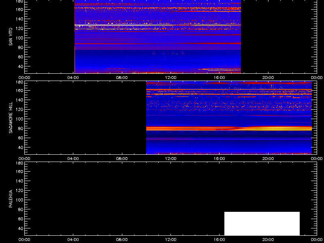324x243 pixels.
Task: Click the SAGAMORE HILL axis label
Action: pos(11,117)
